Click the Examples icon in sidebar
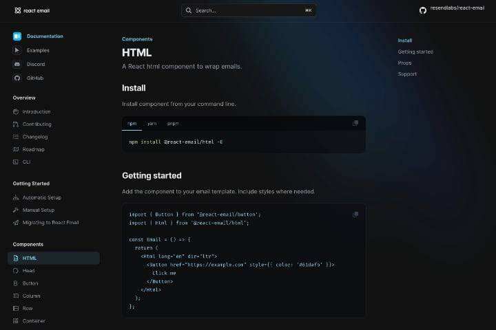This screenshot has width=496, height=330. pos(17,50)
